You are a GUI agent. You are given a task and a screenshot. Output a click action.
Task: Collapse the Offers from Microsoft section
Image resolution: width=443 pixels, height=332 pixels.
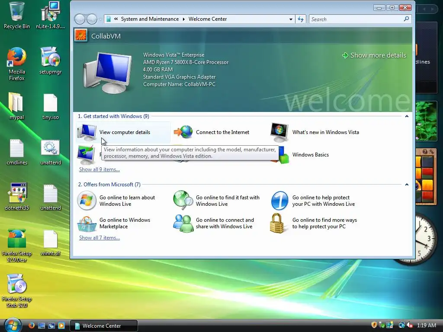pyautogui.click(x=407, y=185)
